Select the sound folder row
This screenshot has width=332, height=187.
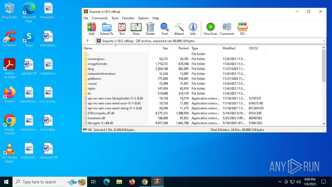click(x=174, y=84)
